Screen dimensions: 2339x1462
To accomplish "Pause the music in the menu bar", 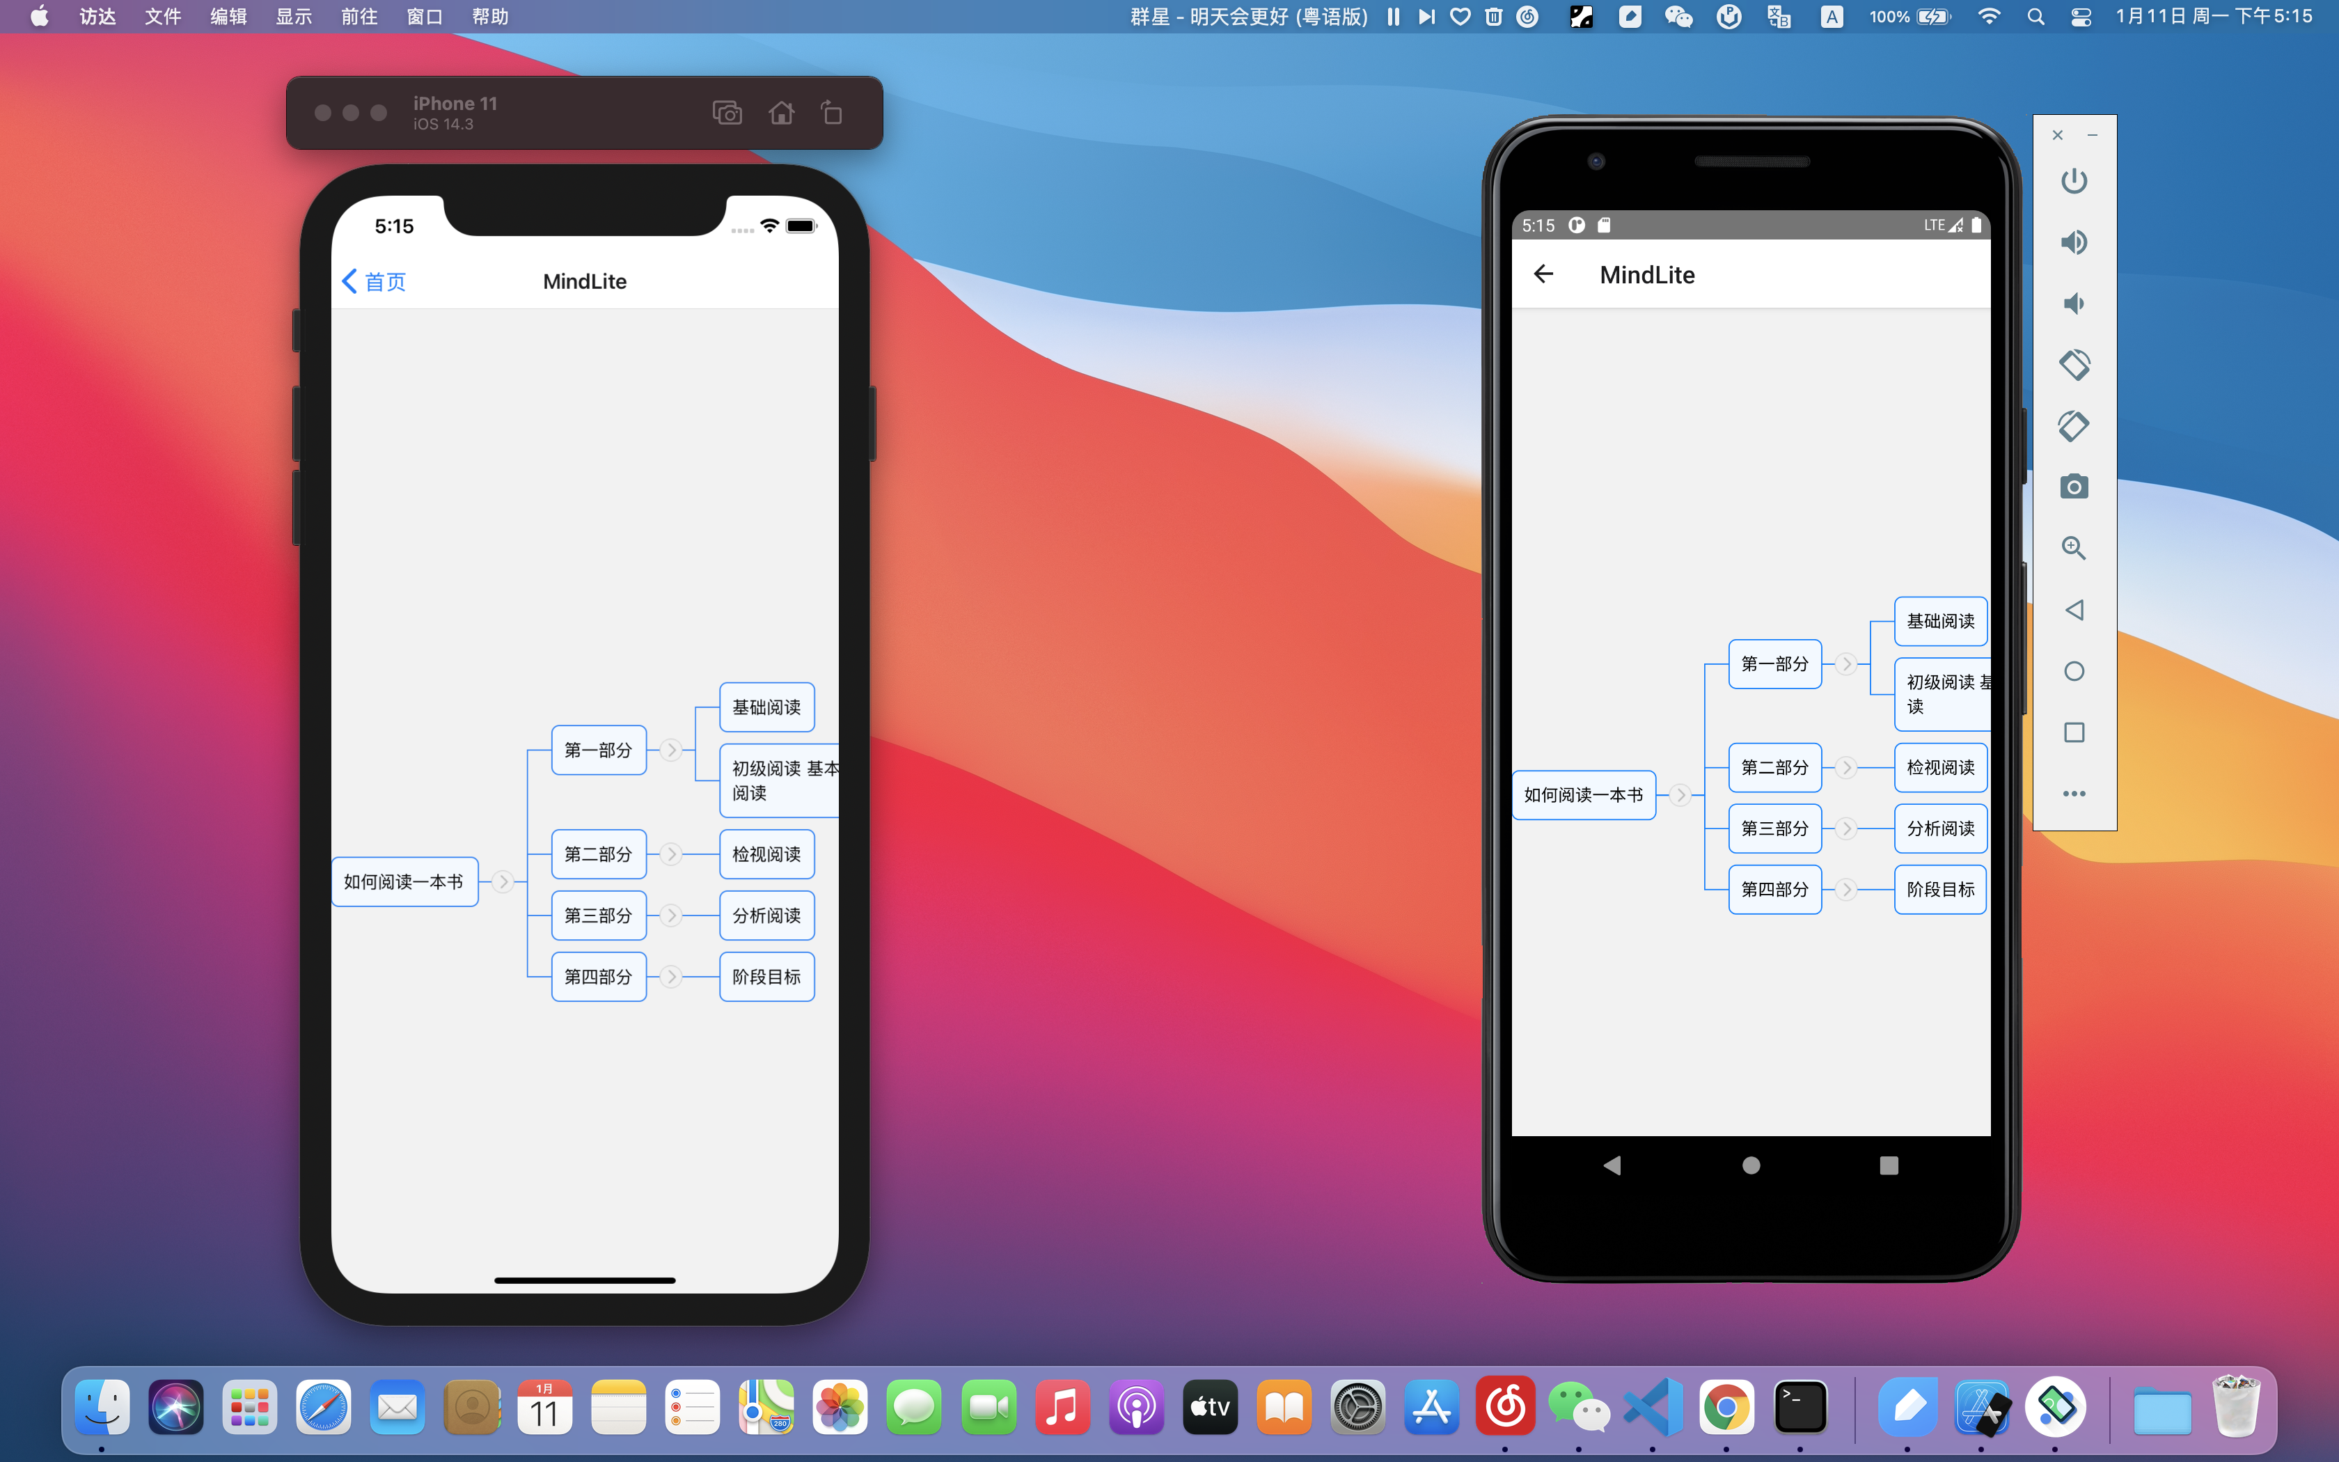I will click(1393, 17).
